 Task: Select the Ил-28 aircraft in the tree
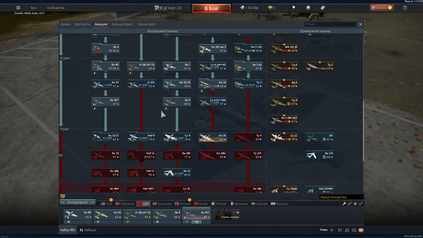point(213,137)
